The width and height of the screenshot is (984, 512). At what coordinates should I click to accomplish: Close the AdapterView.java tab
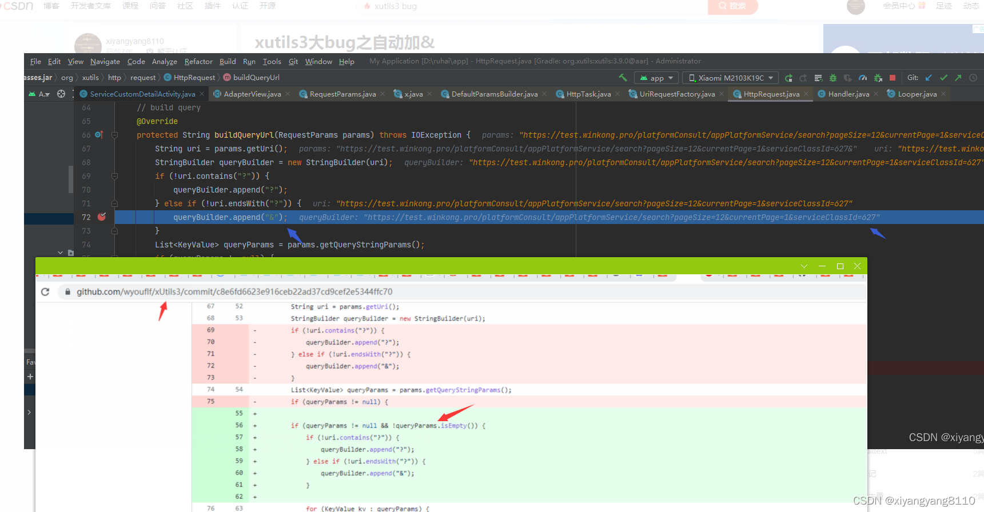point(288,94)
